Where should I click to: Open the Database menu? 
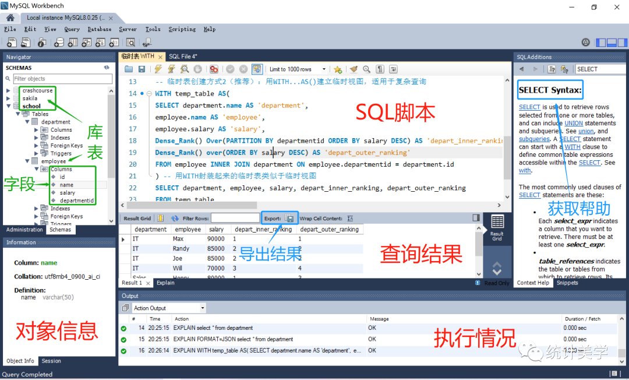(100, 29)
